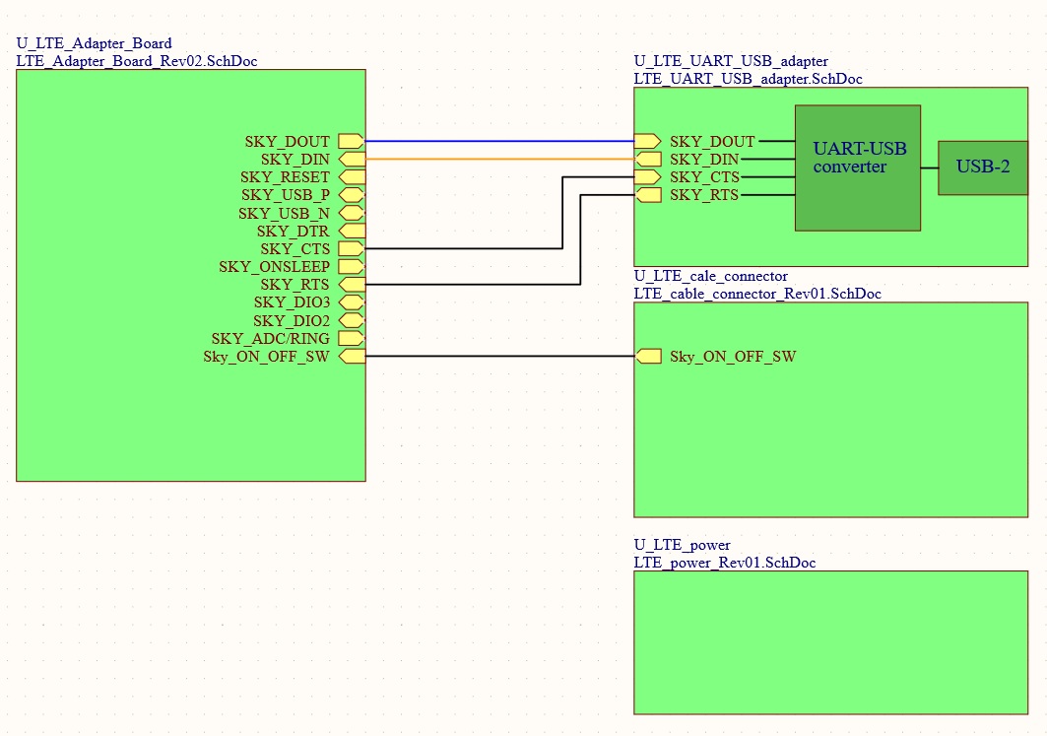Click SKY_DIO3 port label text
Image resolution: width=1047 pixels, height=736 pixels.
[x=292, y=301]
